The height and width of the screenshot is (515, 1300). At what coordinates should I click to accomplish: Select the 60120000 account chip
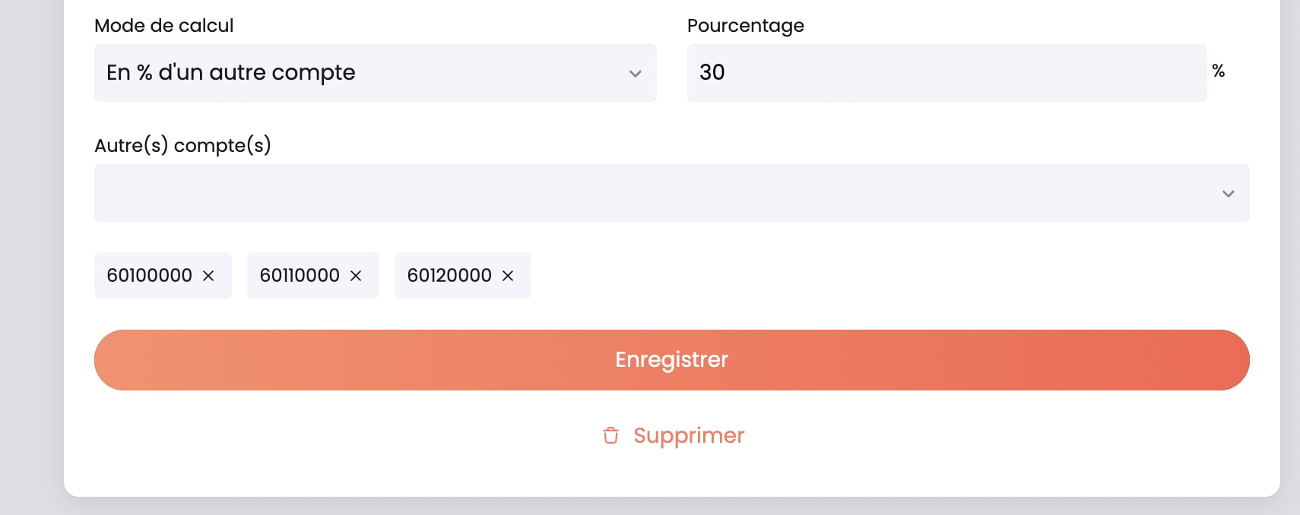click(x=450, y=276)
